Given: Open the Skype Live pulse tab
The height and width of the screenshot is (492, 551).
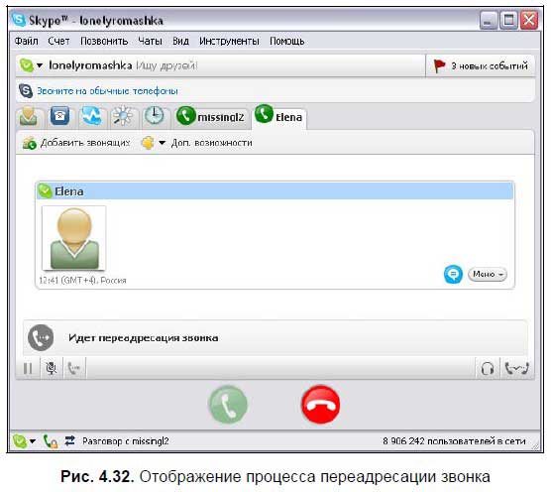Looking at the screenshot, I should 91,116.
